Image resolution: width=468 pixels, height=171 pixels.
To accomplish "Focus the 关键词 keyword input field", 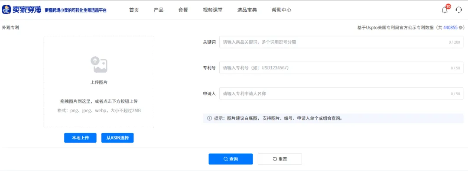I will pyautogui.click(x=341, y=42).
